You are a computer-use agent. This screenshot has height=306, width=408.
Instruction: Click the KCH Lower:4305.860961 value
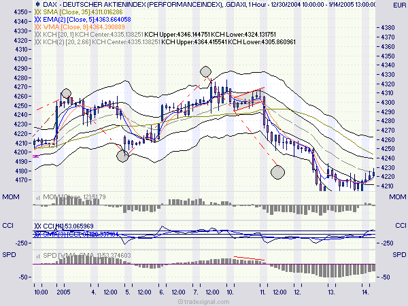(262, 42)
